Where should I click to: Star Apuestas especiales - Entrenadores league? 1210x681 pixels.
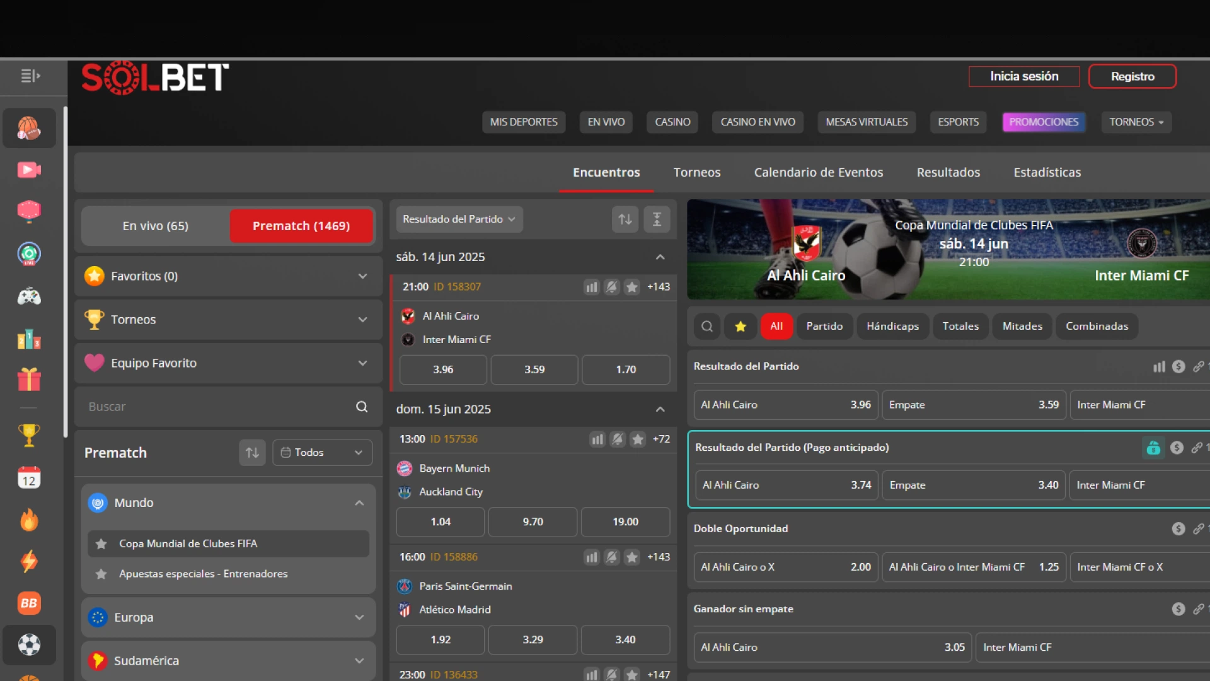tap(101, 574)
